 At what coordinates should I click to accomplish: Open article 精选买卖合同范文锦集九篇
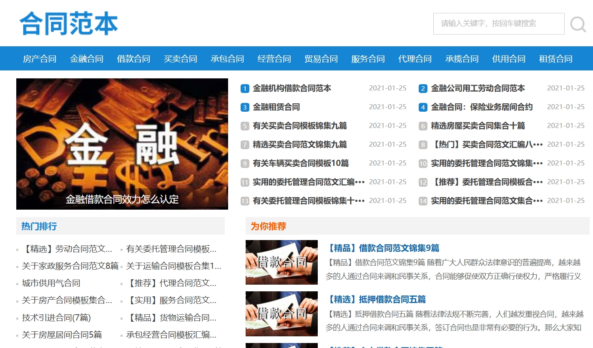(300, 145)
